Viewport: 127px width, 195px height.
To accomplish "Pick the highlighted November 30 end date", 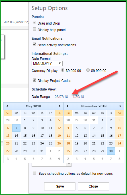I will [111, 151].
